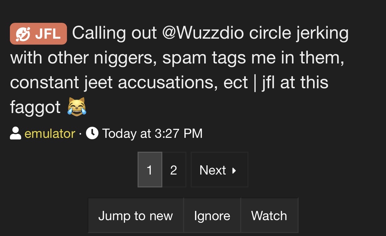Click the clock icon before the timestamp

click(x=92, y=133)
